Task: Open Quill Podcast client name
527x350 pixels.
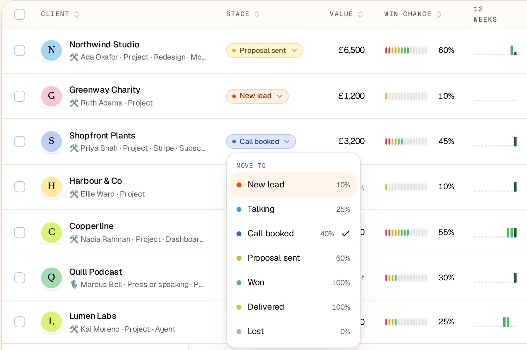Action: [x=96, y=272]
